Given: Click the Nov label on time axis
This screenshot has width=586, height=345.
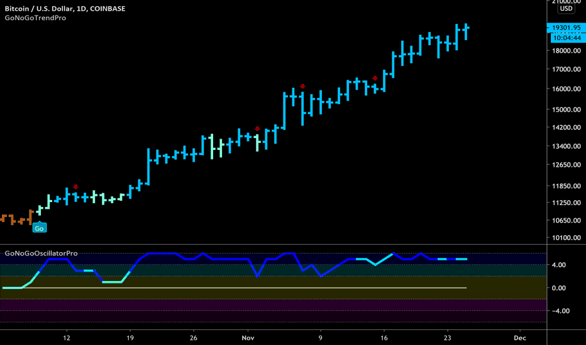Looking at the screenshot, I should [x=248, y=338].
